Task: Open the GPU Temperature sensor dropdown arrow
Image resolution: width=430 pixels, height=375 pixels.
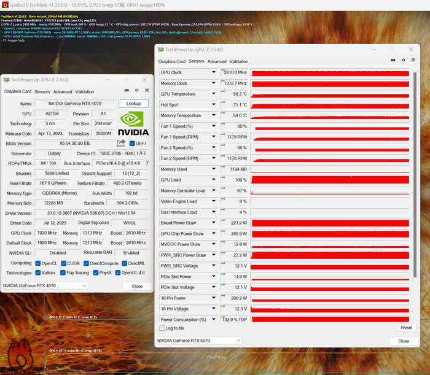Action: (214, 94)
